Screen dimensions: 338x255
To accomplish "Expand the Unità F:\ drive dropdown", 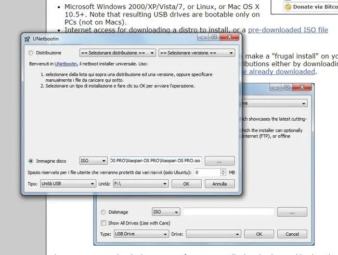I will coord(141,183).
